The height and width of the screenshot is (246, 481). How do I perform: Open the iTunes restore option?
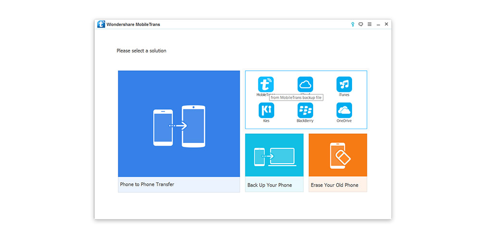(x=344, y=84)
